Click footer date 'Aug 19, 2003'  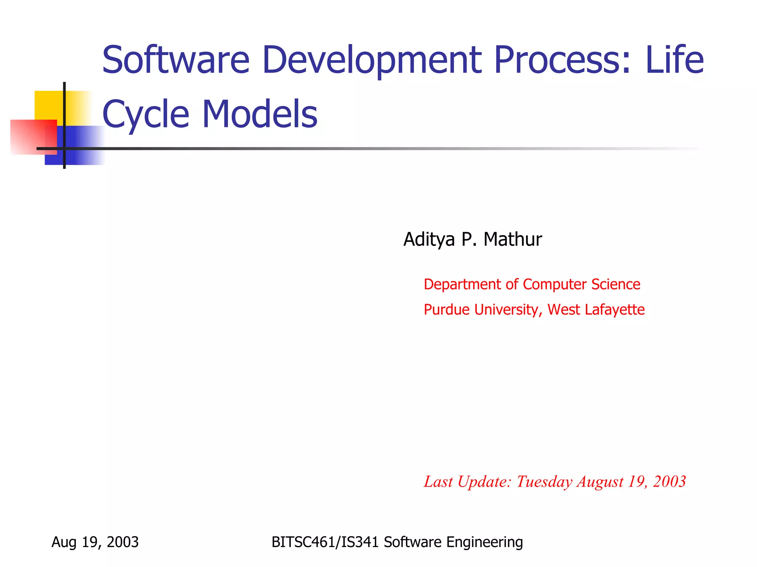pyautogui.click(x=95, y=542)
